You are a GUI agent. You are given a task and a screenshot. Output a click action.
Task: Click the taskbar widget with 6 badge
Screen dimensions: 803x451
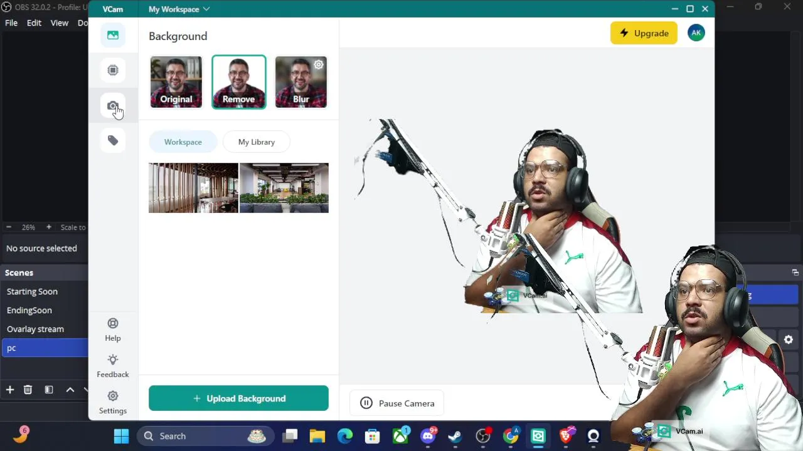click(21, 435)
